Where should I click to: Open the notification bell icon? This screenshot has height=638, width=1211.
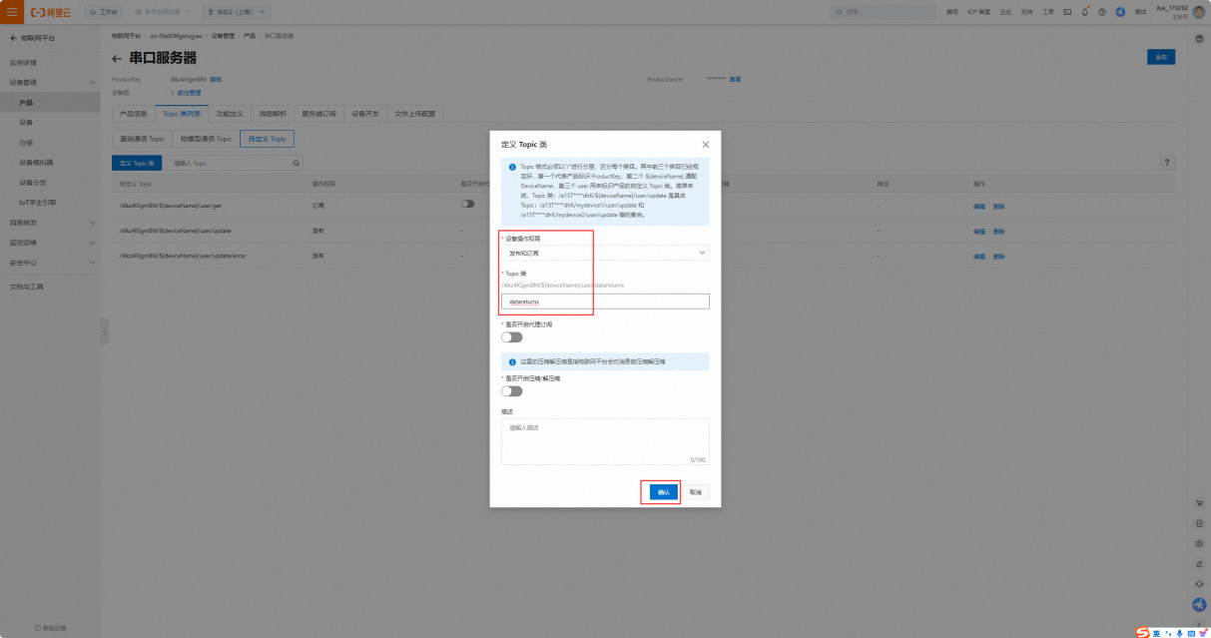(x=1084, y=12)
